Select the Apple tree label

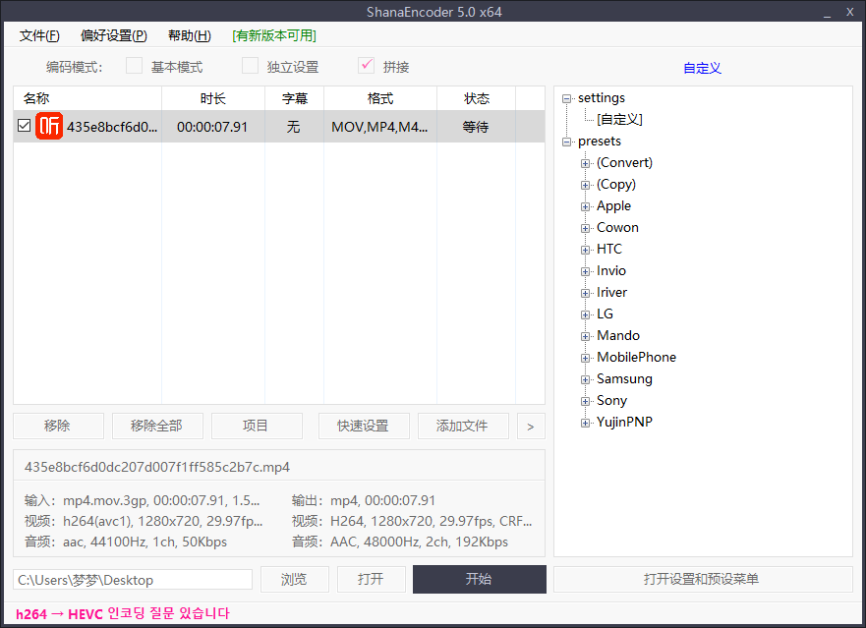point(613,206)
